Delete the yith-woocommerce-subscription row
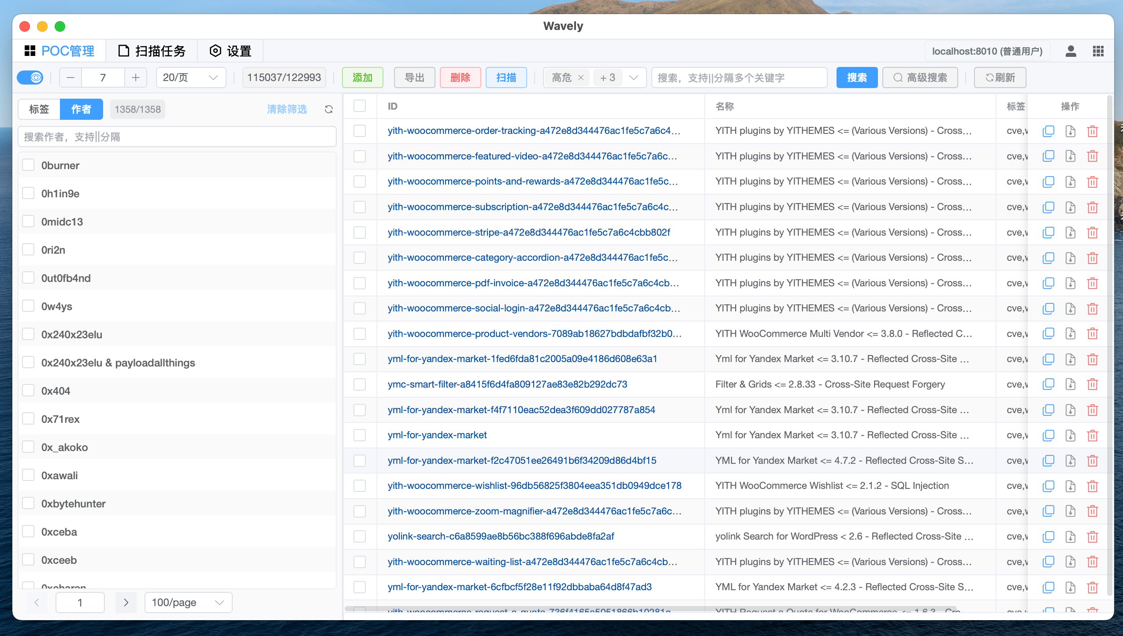 (x=1093, y=207)
